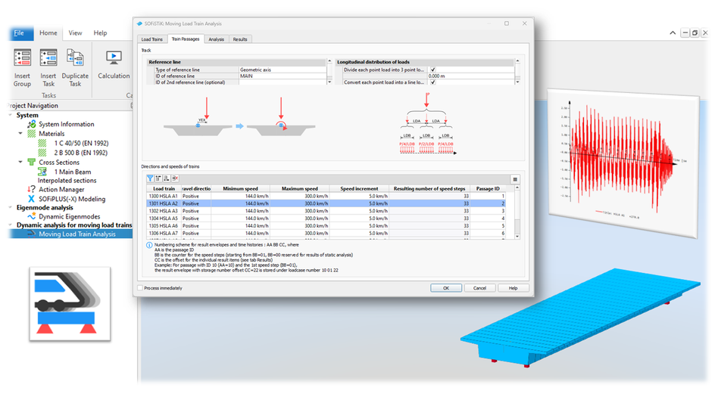718x403 pixels.
Task: Run Calculation from the ribbon
Action: tap(114, 58)
